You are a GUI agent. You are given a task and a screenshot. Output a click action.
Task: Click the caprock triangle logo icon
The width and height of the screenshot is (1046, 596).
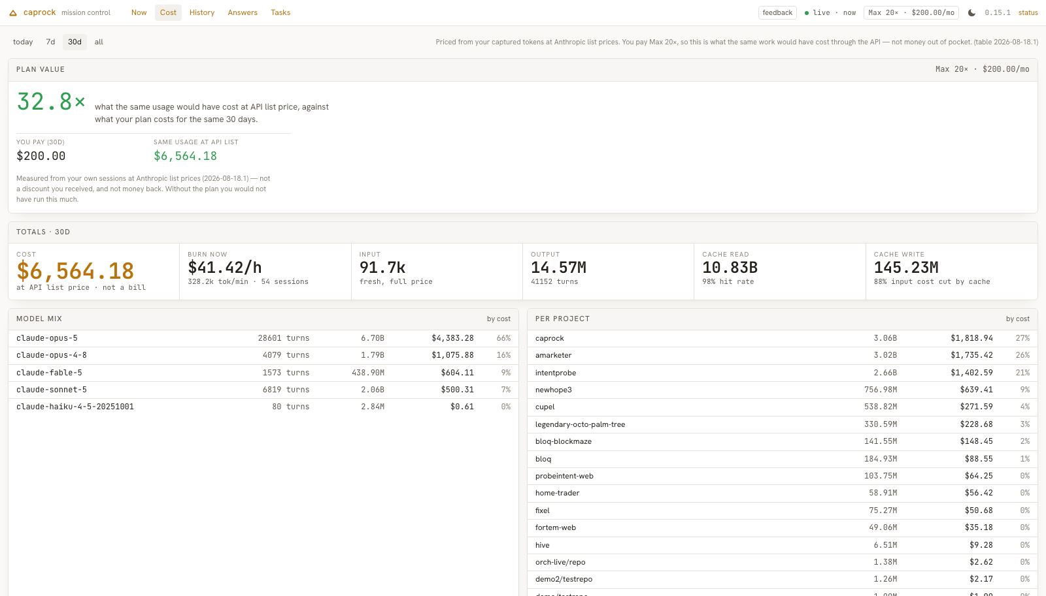[13, 12]
